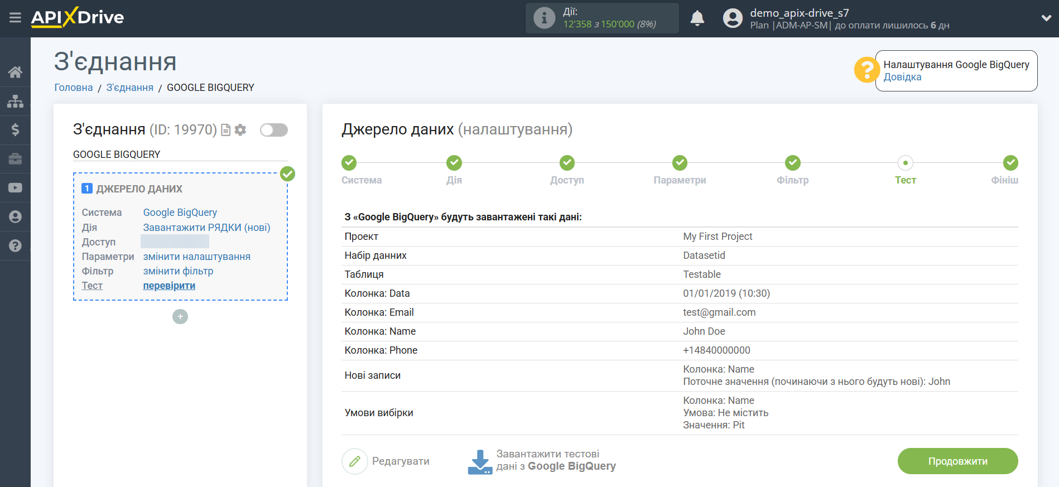Load test data from Google BigQuery

click(556, 460)
